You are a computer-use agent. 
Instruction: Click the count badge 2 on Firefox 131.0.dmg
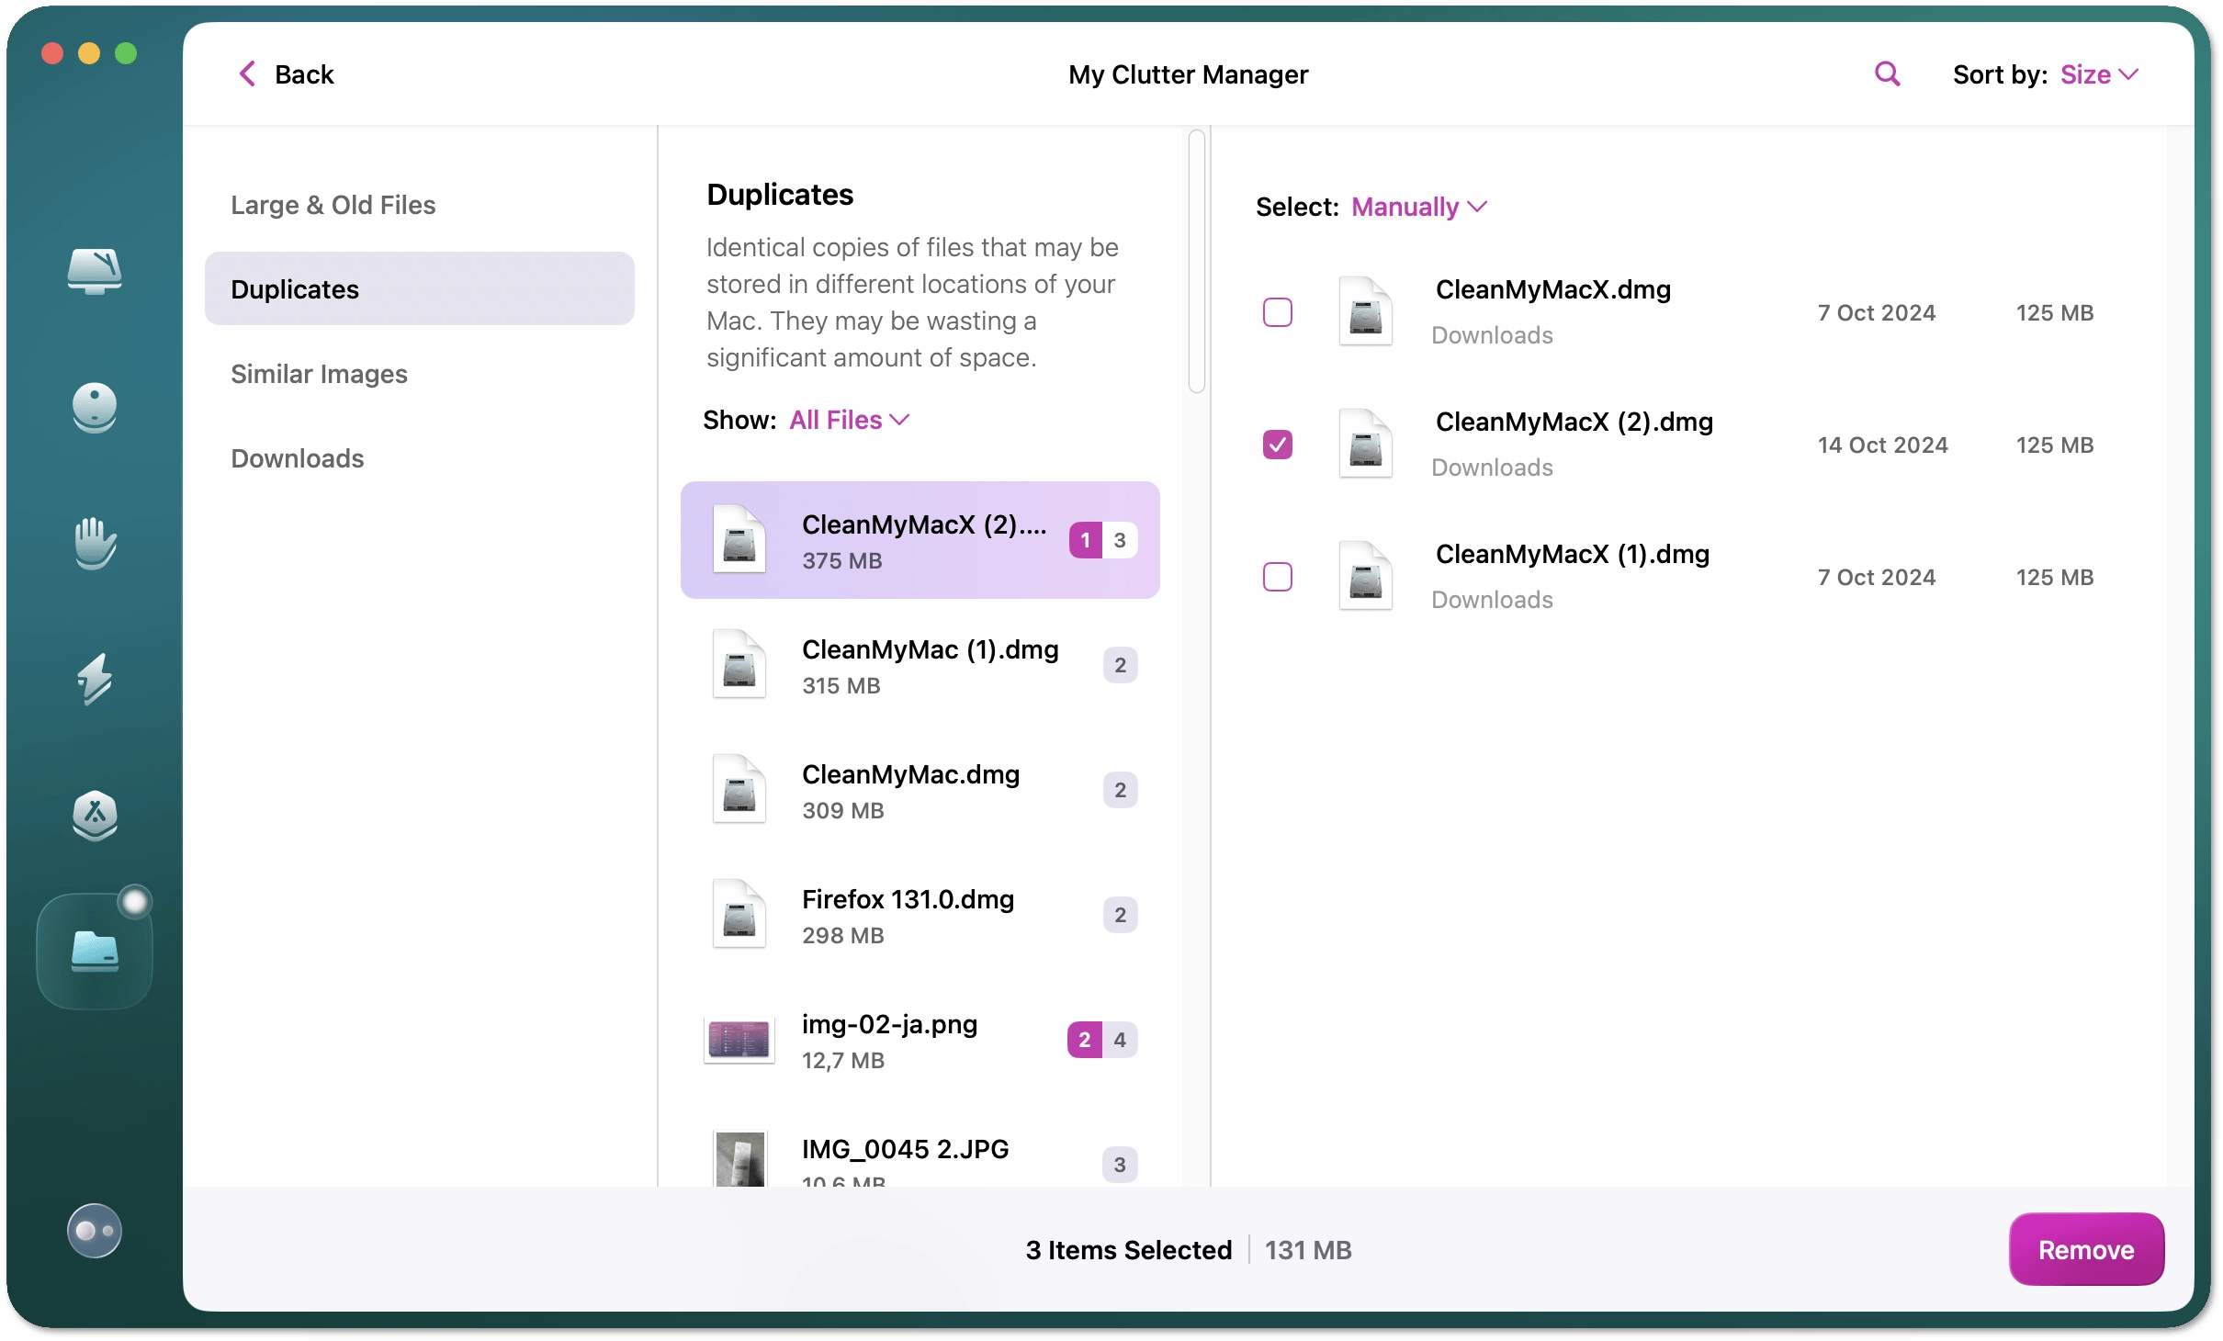[1120, 915]
